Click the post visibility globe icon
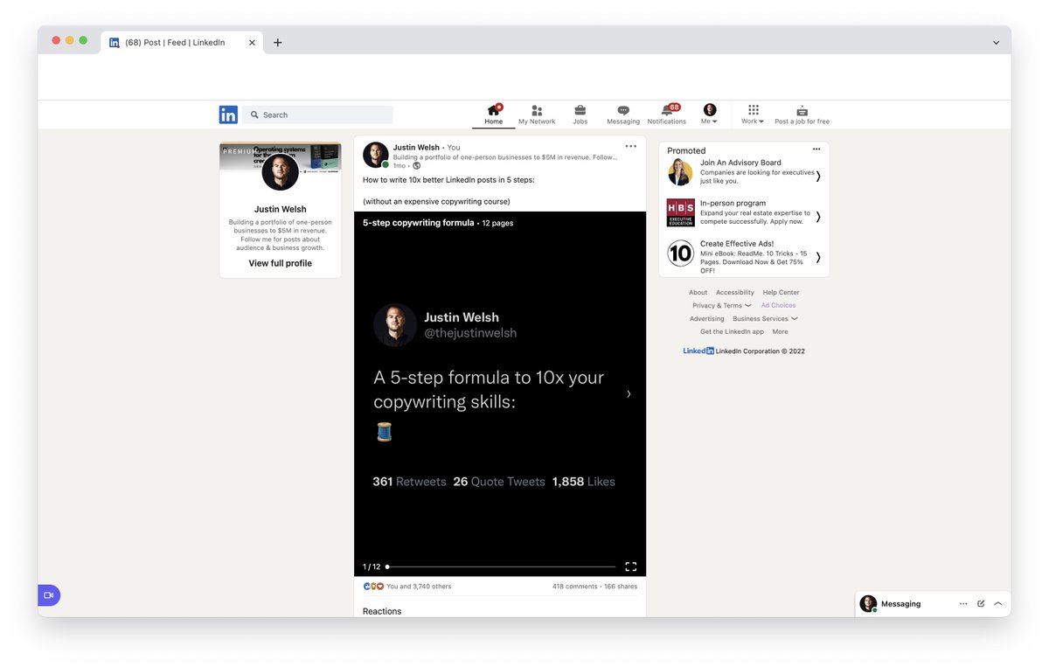1049x667 pixels. point(416,165)
